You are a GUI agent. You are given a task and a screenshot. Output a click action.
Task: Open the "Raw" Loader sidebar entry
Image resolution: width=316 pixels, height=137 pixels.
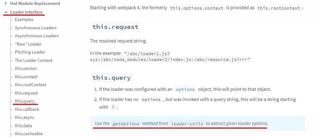tap(28, 44)
